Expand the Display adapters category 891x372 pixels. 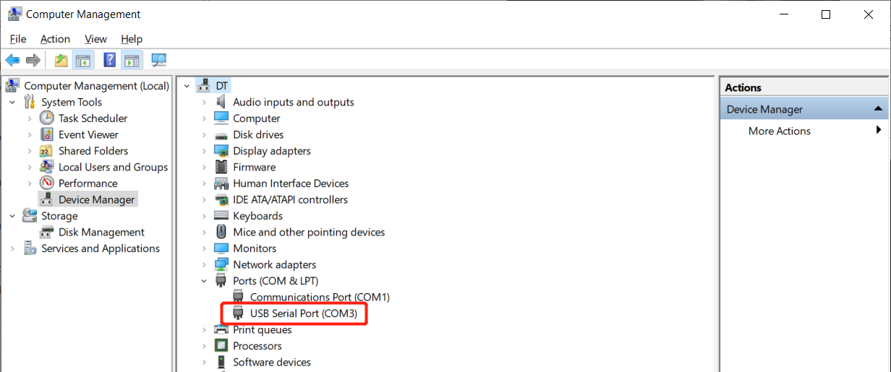[x=205, y=151]
